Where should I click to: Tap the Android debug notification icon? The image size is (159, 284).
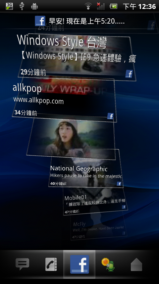pos(34,6)
